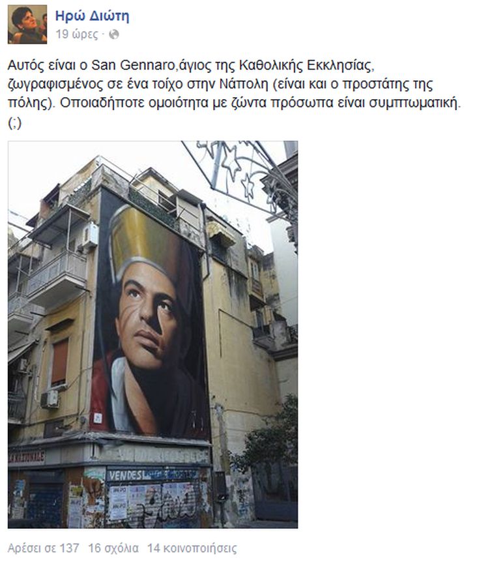This screenshot has height=562, width=479.
Task: Open the 16 σχόλια comments link
Action: tap(113, 548)
